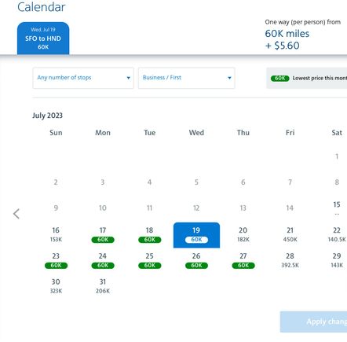Open the Any number of stops dropdown
347x342 pixels.
[x=83, y=78]
